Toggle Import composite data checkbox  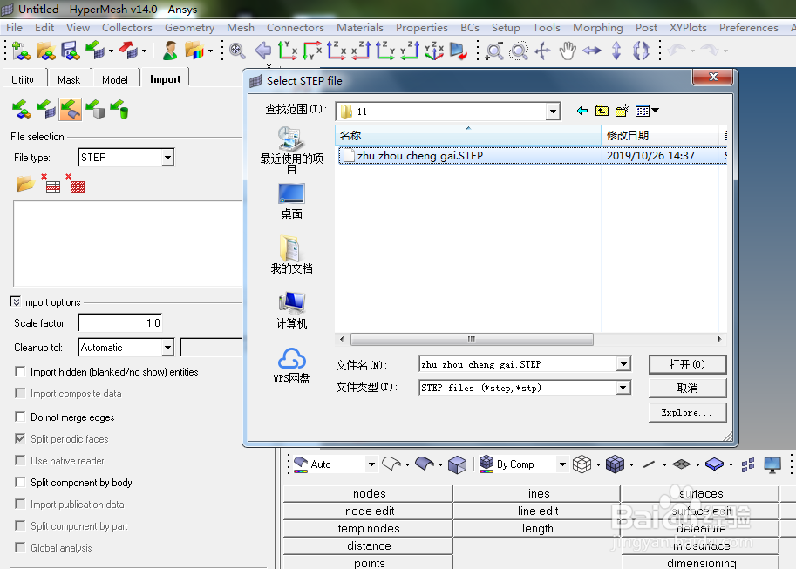click(x=20, y=393)
